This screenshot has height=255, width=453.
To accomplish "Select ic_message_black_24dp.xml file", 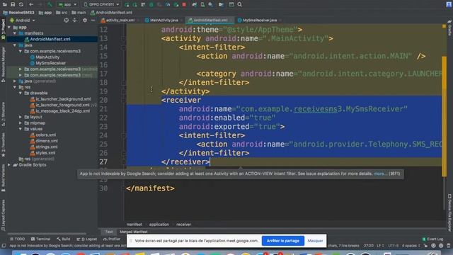I will point(59,111).
